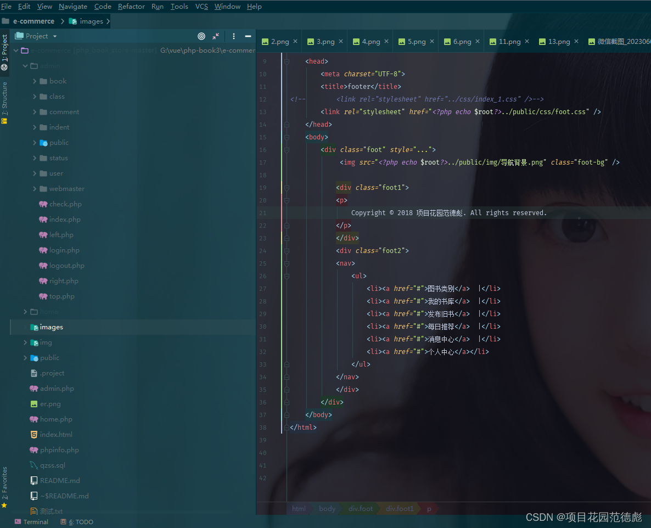The width and height of the screenshot is (651, 528).
Task: Expand the img folder
Action: [x=25, y=342]
